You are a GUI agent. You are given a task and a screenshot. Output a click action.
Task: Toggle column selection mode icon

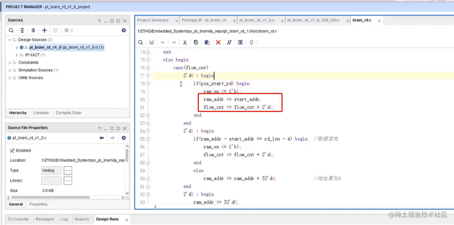[x=240, y=42]
